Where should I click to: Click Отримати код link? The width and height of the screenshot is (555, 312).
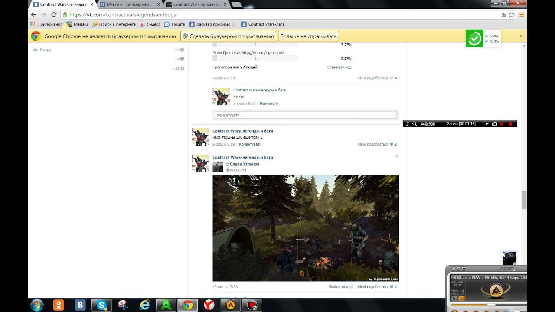[339, 67]
